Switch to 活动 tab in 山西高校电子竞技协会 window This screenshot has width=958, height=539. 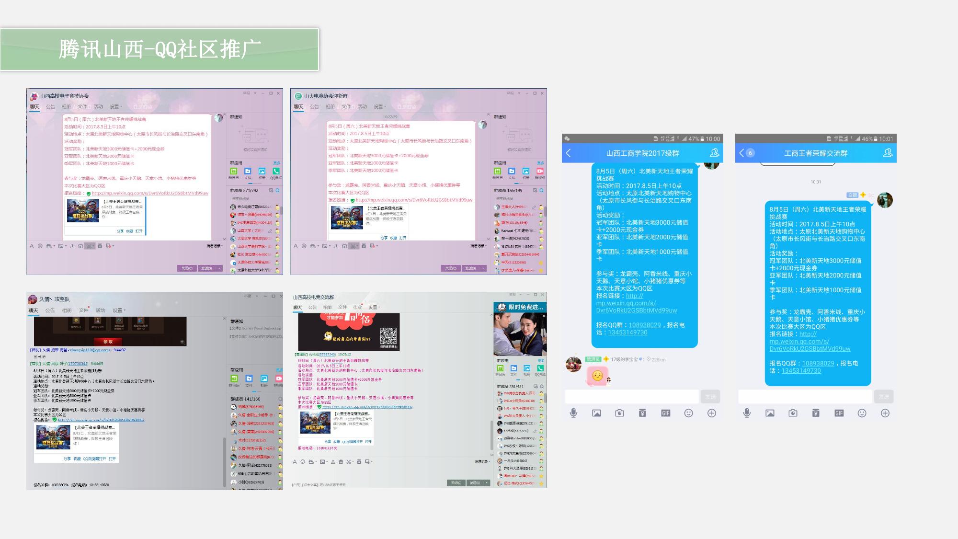click(x=98, y=106)
